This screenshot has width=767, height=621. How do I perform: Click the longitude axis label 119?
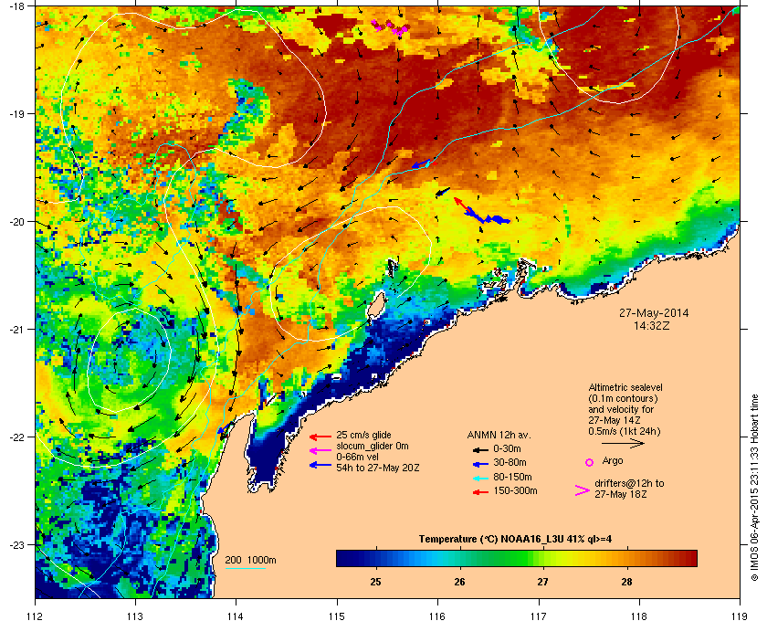(739, 616)
